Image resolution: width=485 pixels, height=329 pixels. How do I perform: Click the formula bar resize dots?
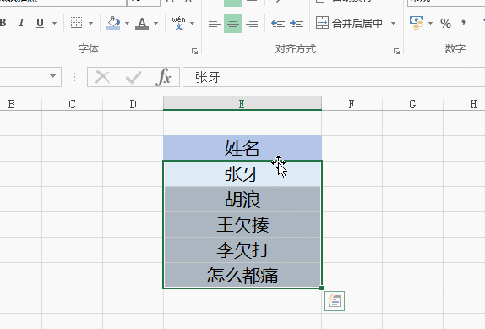(74, 77)
